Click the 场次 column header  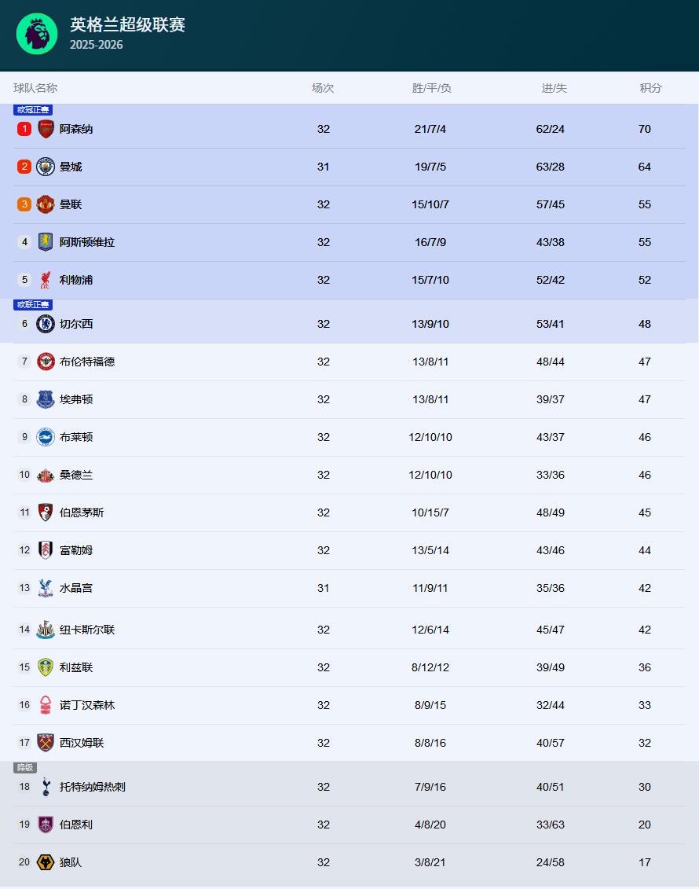[323, 88]
